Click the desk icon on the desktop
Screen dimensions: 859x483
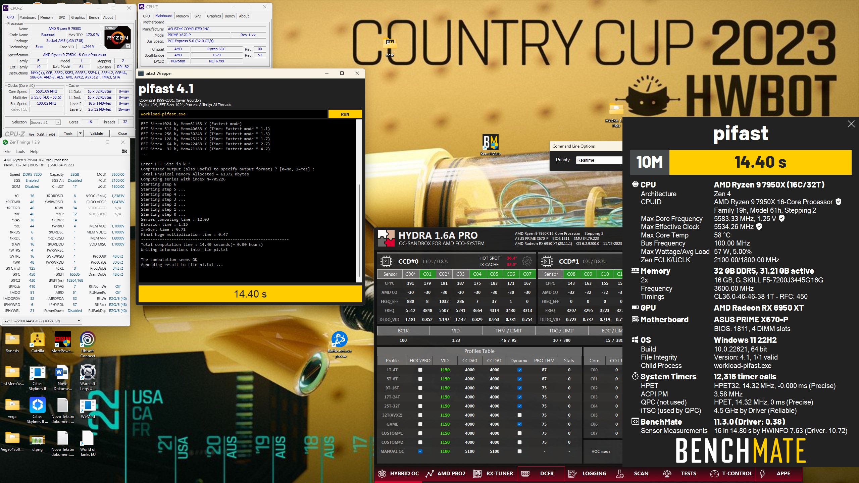pos(390,47)
